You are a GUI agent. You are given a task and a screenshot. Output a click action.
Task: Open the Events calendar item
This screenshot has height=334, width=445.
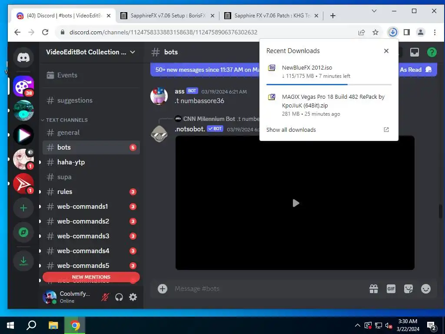[x=91, y=75]
